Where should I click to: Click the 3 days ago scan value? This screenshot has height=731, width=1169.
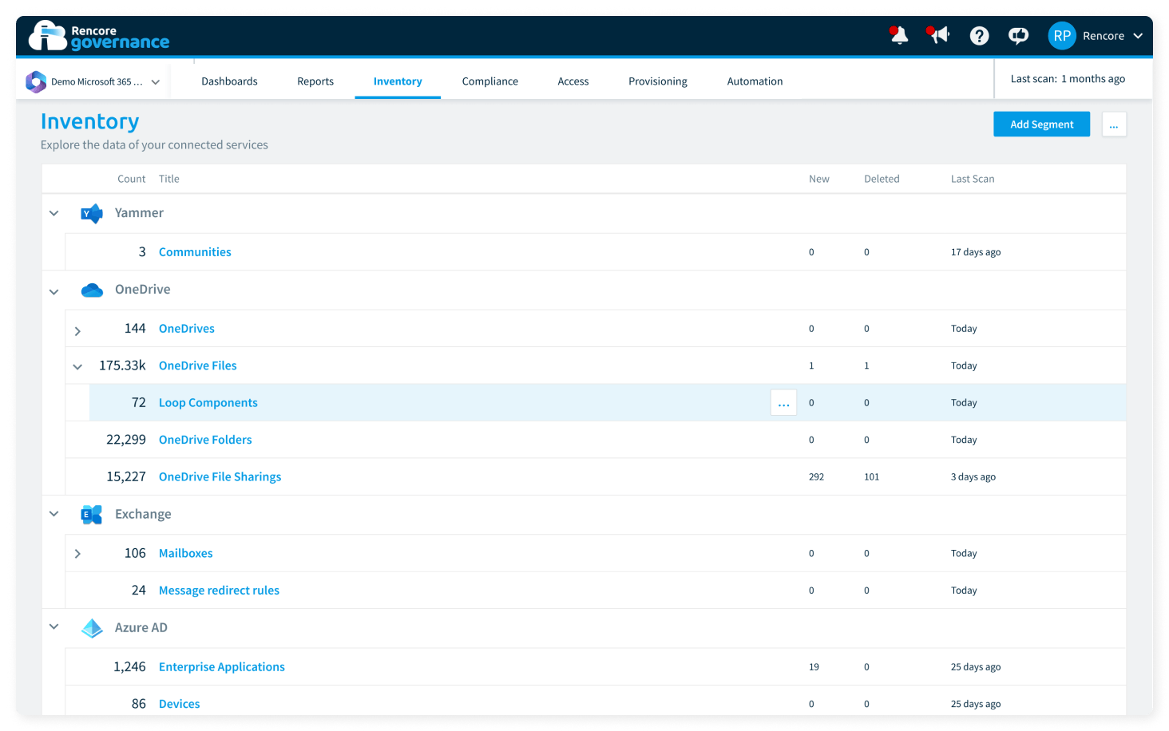click(973, 477)
